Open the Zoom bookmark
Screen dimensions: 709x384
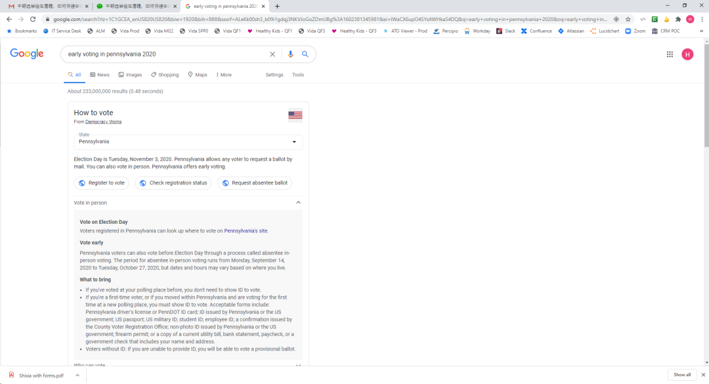coord(635,31)
